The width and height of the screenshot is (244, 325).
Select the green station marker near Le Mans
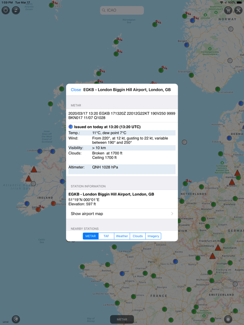tap(145, 273)
